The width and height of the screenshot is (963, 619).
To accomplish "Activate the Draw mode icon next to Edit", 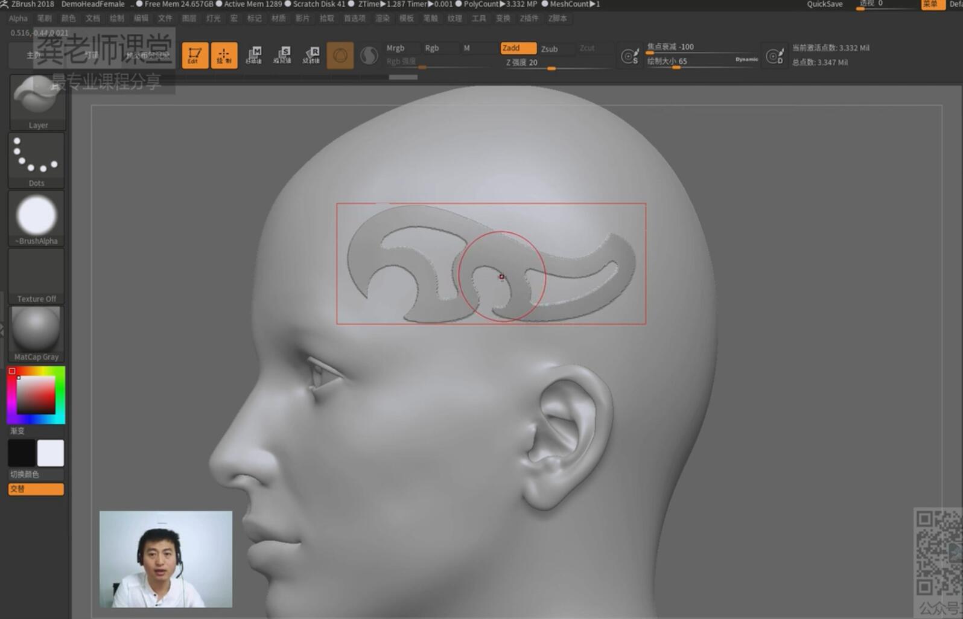I will click(x=224, y=56).
